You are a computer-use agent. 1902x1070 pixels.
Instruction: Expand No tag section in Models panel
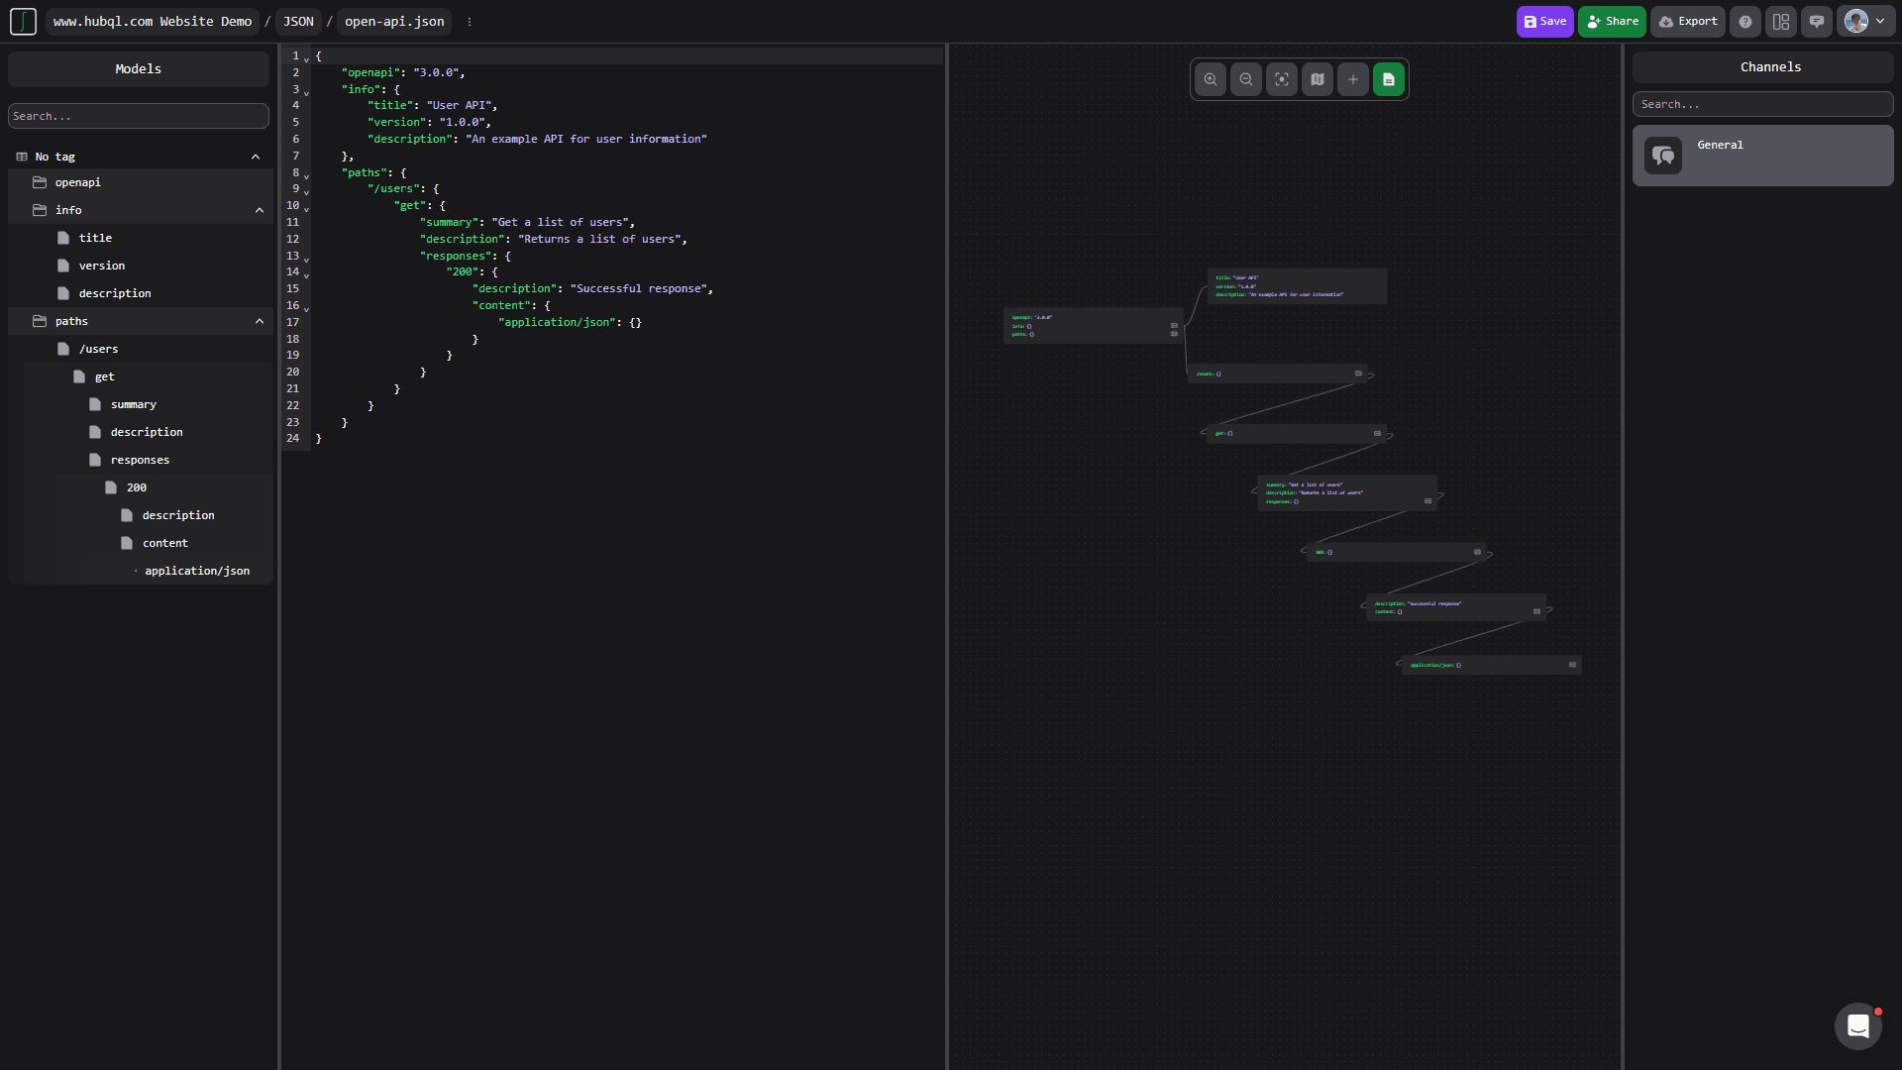(256, 156)
